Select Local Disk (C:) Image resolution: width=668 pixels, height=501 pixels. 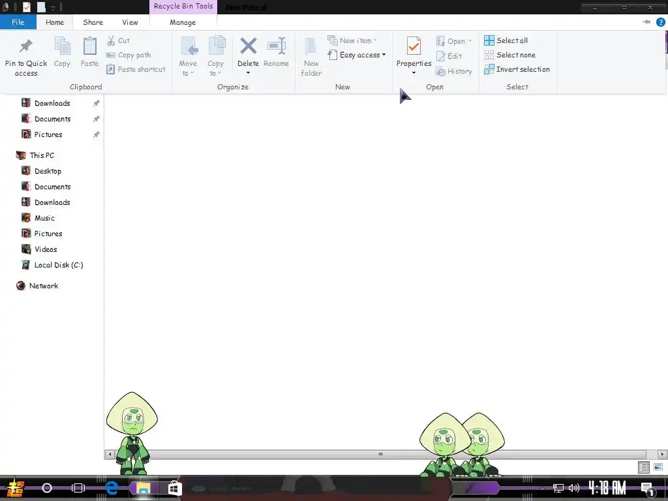click(58, 265)
